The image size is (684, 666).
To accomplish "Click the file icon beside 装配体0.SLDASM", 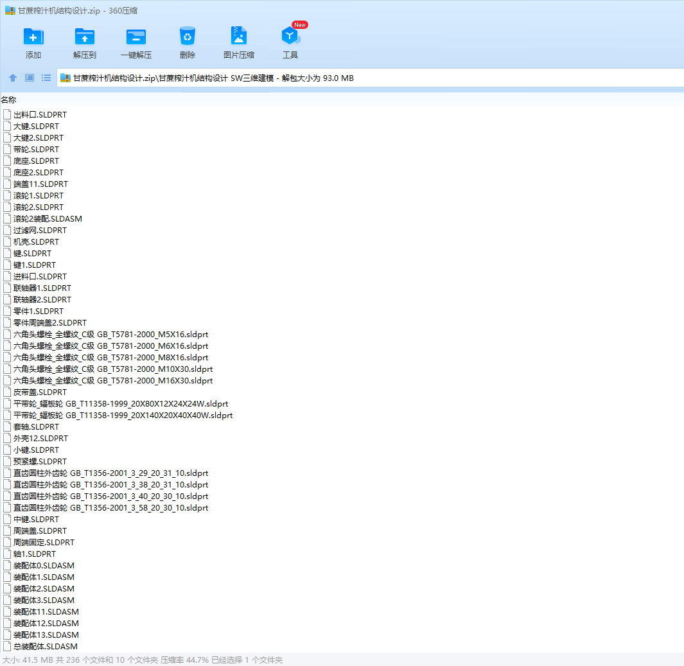I will [7, 565].
